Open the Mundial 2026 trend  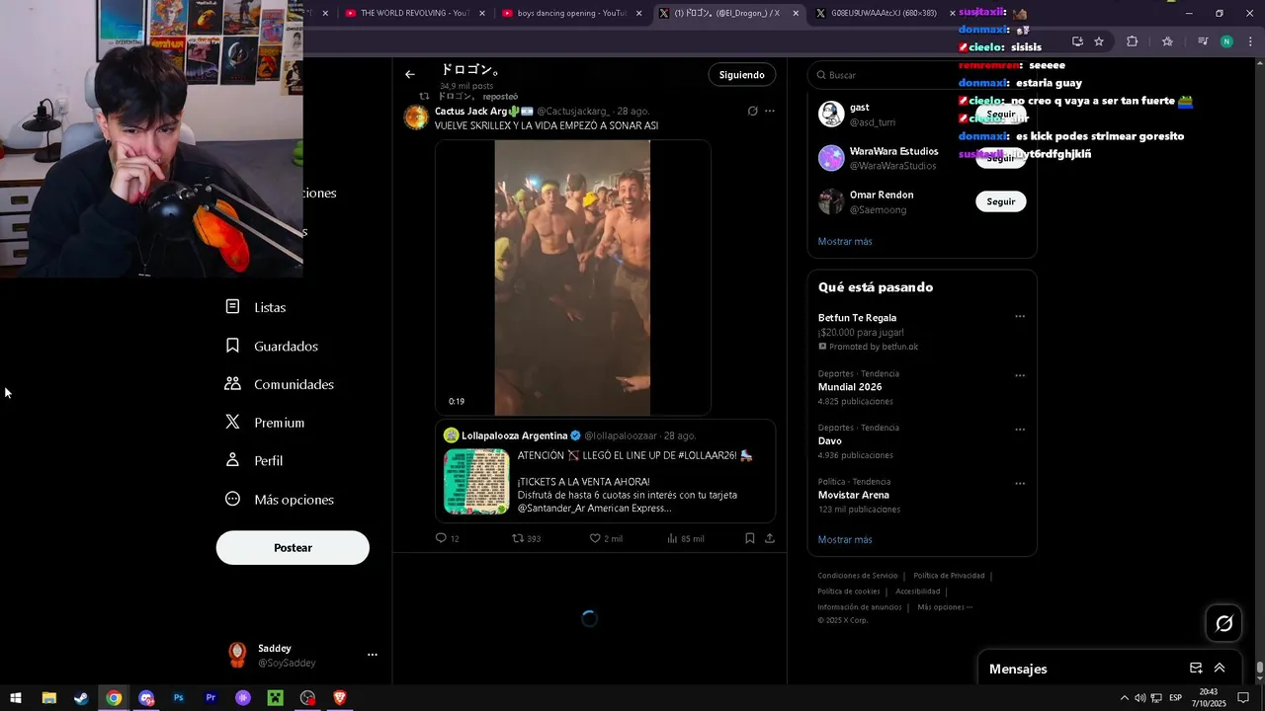pos(850,387)
